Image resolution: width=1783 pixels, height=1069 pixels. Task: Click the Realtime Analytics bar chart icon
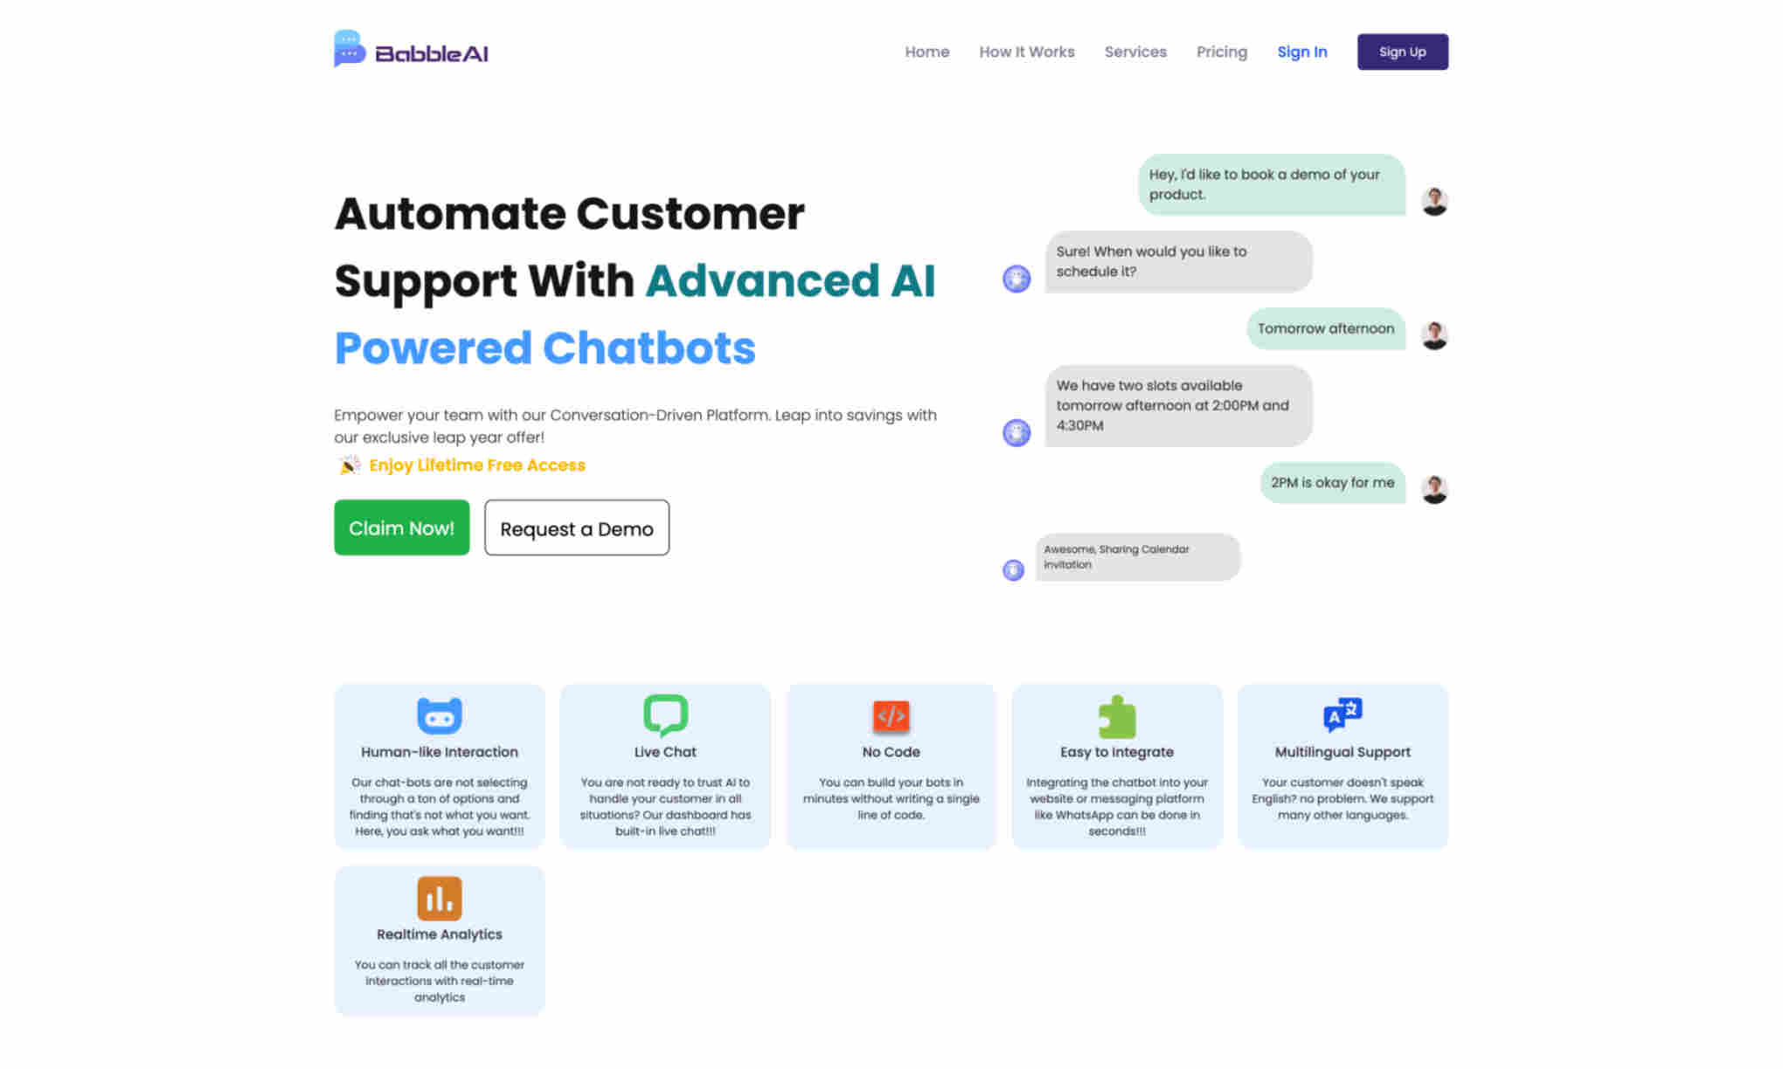[438, 899]
